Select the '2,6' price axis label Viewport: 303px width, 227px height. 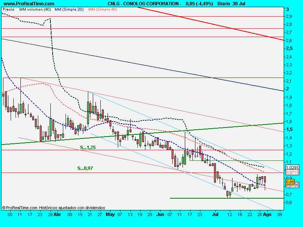[289, 40]
